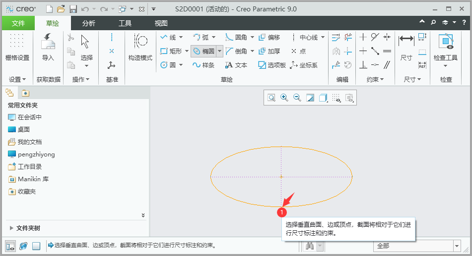Image resolution: width=472 pixels, height=256 pixels.
Task: Open the 全部 selection filter combo box
Action: (x=417, y=246)
